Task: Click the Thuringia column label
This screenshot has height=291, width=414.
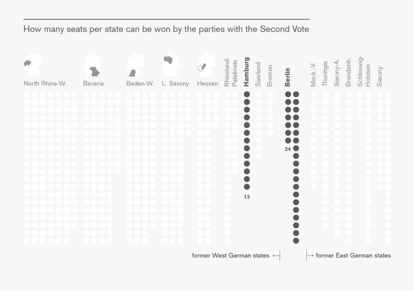Action: tap(325, 74)
